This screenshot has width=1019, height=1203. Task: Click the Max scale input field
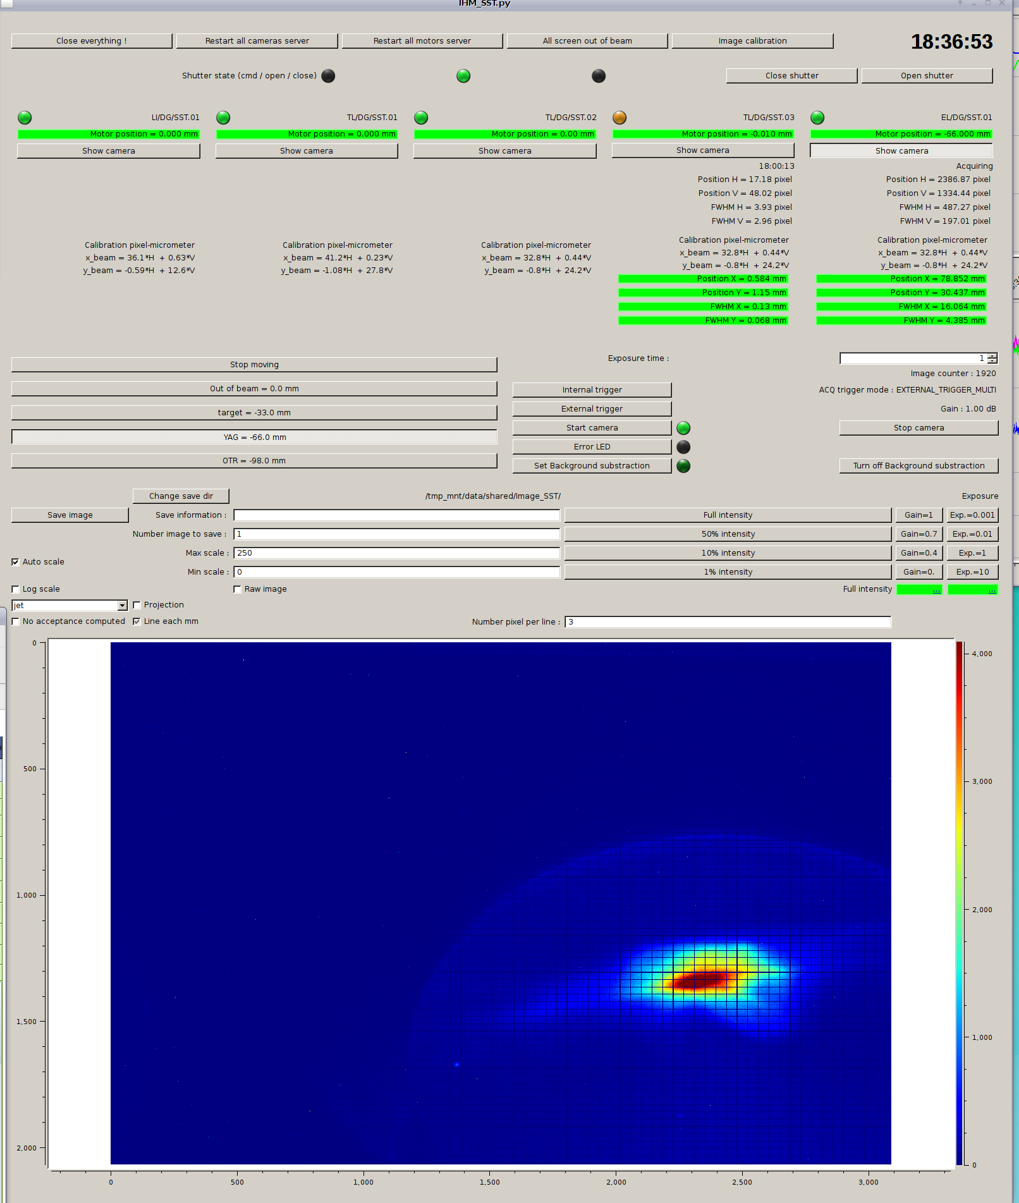(396, 553)
